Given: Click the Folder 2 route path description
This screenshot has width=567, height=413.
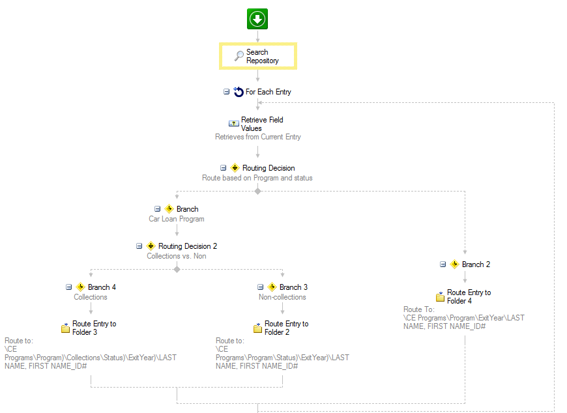Looking at the screenshot, I should click(x=282, y=353).
